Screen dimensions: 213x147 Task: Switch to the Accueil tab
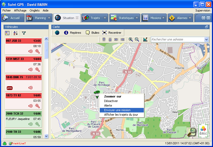[13, 18]
